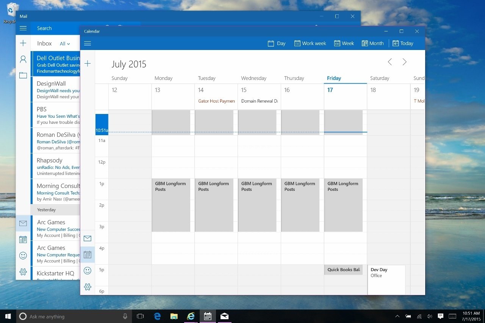This screenshot has width=485, height=323.
Task: Jump to Today in Calendar
Action: pyautogui.click(x=403, y=43)
